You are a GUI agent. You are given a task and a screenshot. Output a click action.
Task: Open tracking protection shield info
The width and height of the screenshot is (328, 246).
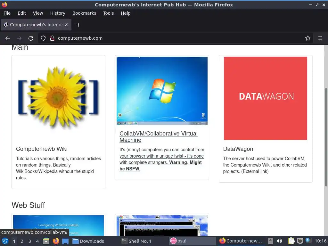click(43, 38)
